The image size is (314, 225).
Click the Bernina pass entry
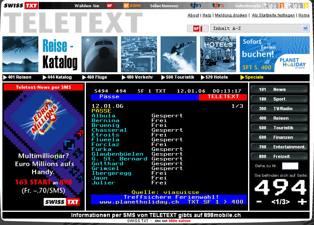point(105,120)
